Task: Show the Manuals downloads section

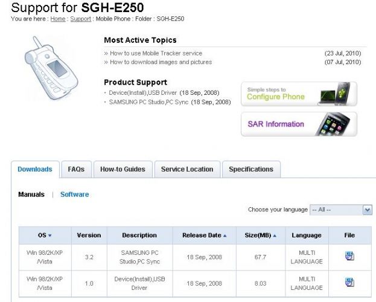Action: (31, 194)
